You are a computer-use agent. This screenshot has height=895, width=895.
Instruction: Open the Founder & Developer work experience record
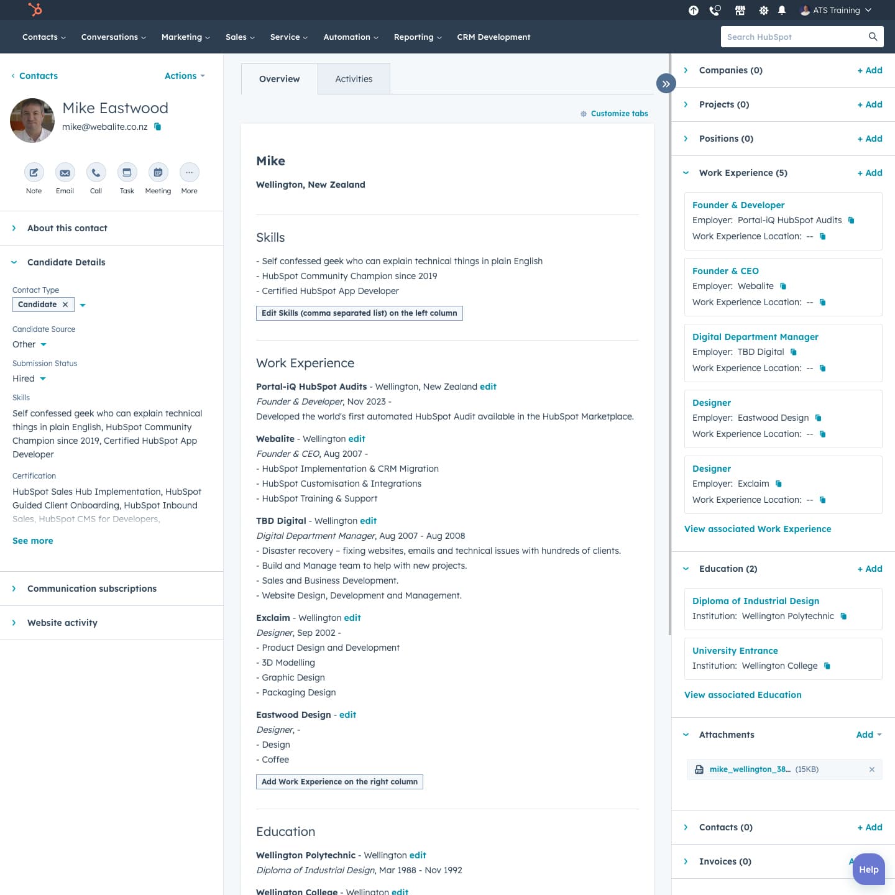pyautogui.click(x=738, y=205)
